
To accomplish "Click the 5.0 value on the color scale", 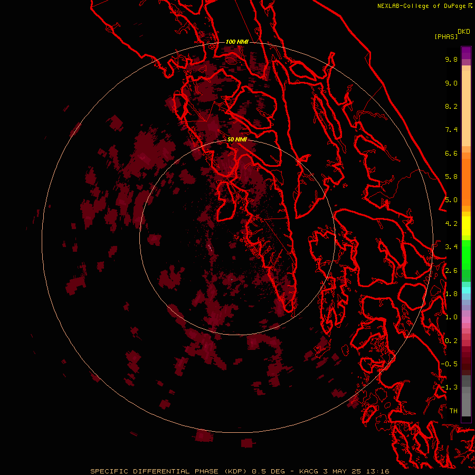I will [451, 200].
